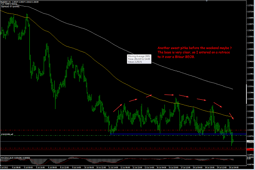Click the '12 Jul 06:00' time label

125,168
